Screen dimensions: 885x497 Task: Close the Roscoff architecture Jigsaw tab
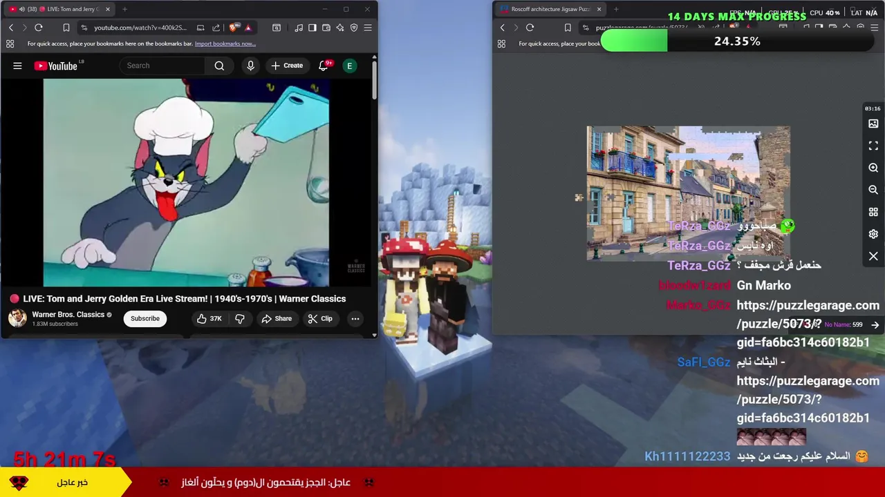(599, 9)
